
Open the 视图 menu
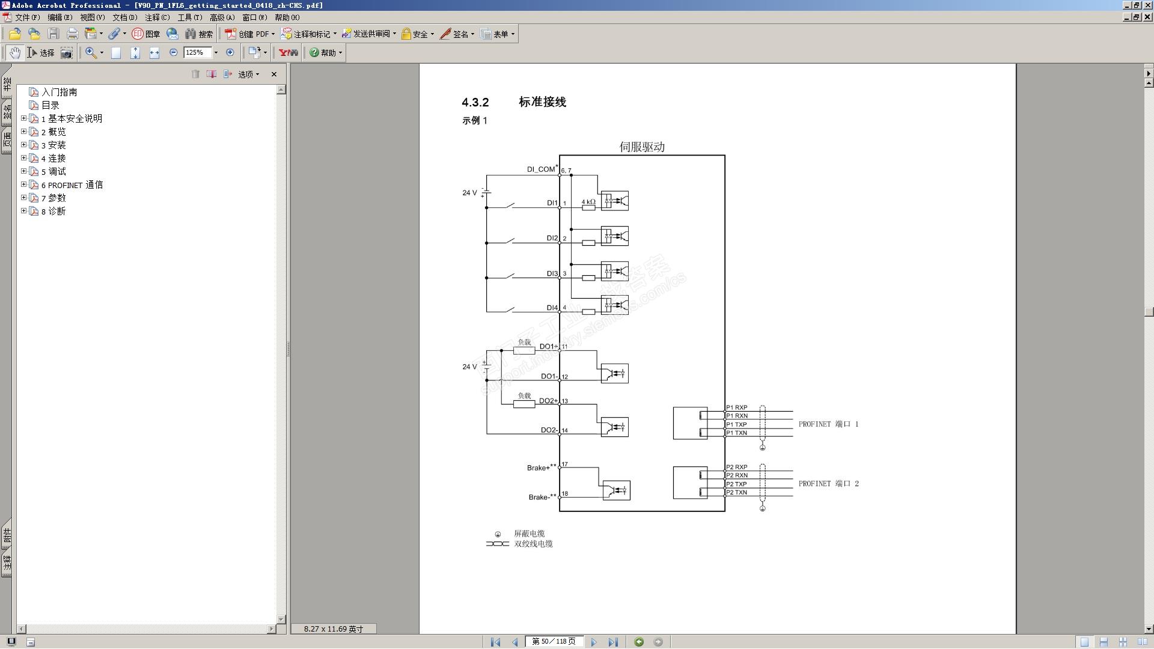[x=92, y=17]
